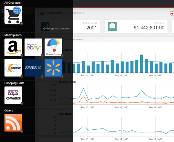Click the Revenue / Profit chart title
174x142 pixels.
tap(67, 82)
